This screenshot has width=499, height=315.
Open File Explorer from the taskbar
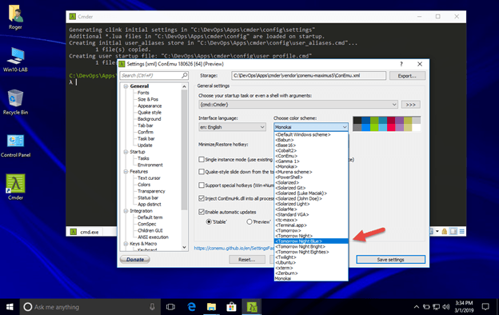(x=211, y=307)
